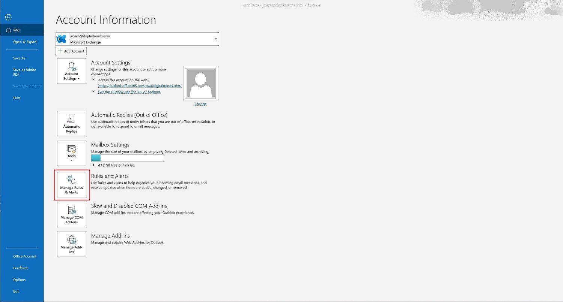The height and width of the screenshot is (302, 563).
Task: Click "Access this account on the web." text
Action: coord(123,80)
